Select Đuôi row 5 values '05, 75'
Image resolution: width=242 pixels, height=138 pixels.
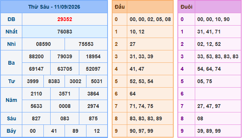[x=205, y=81]
